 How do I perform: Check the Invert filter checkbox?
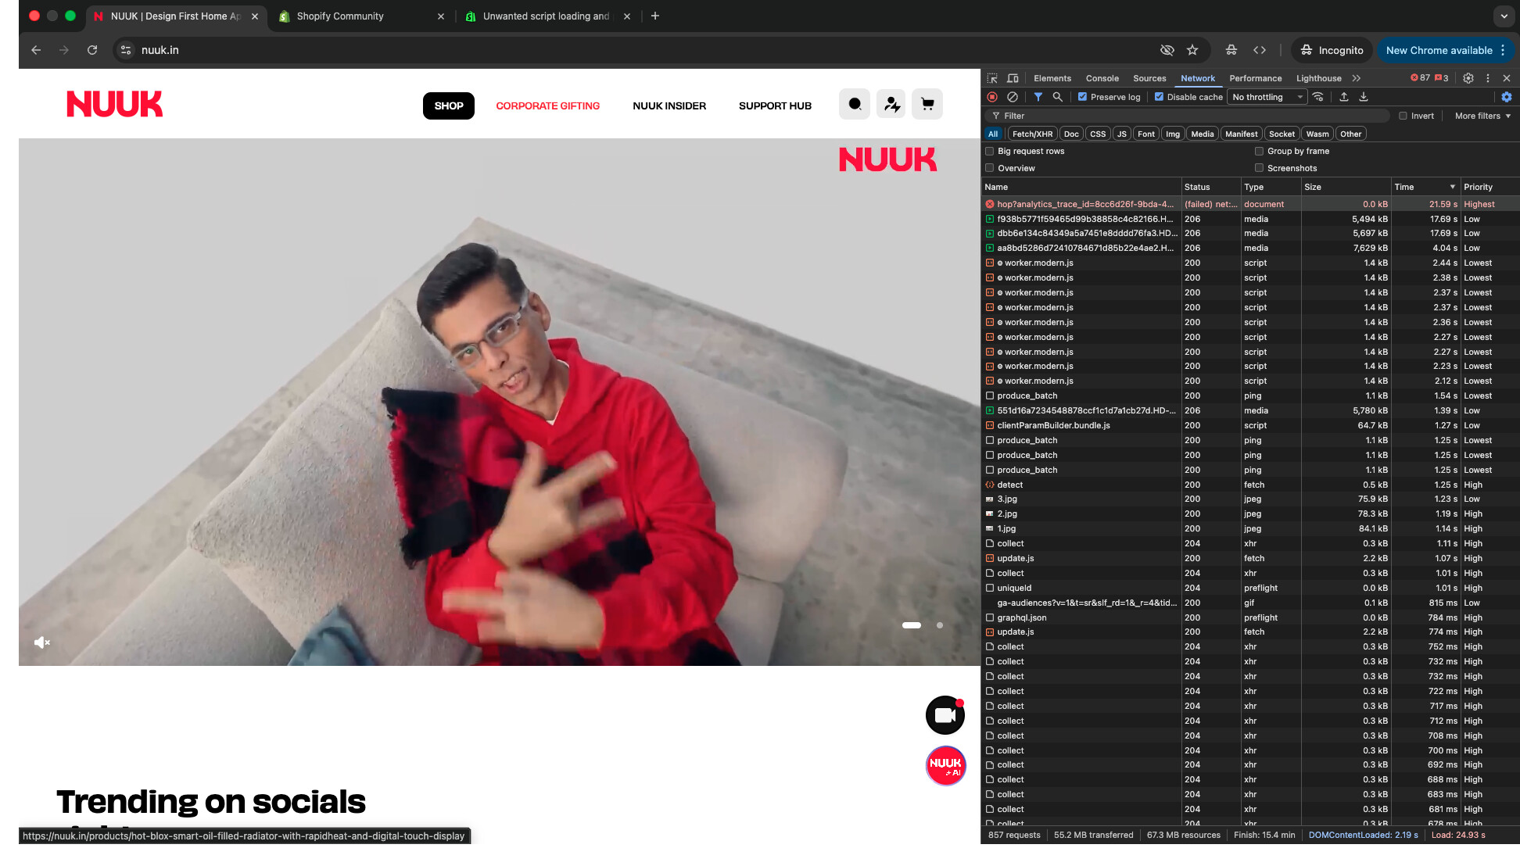pos(1403,116)
